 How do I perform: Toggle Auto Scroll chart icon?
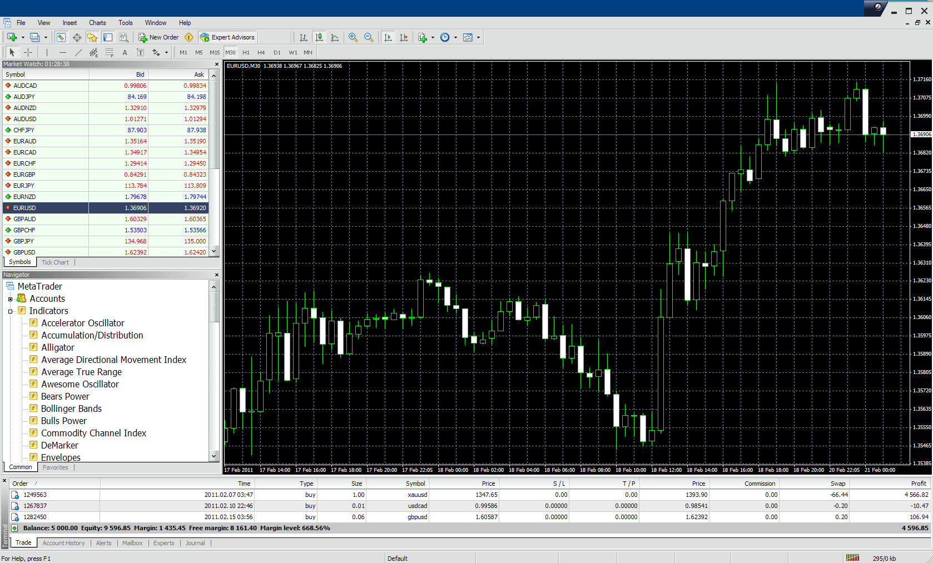(x=388, y=37)
